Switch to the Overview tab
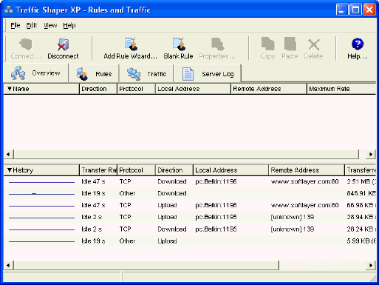The height and width of the screenshot is (285, 379). 36,73
